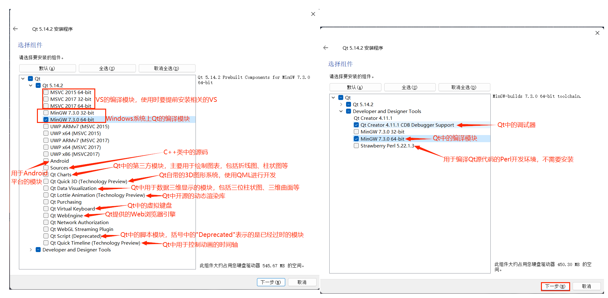The image size is (608, 298).
Task: Click 取消全选(D) button in right window
Action: pyautogui.click(x=464, y=87)
